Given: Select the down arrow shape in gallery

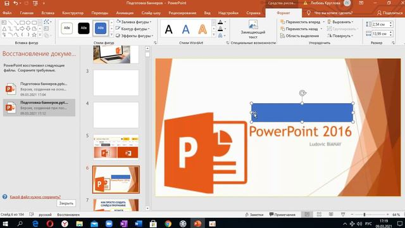Looking at the screenshot, I should (28, 28).
